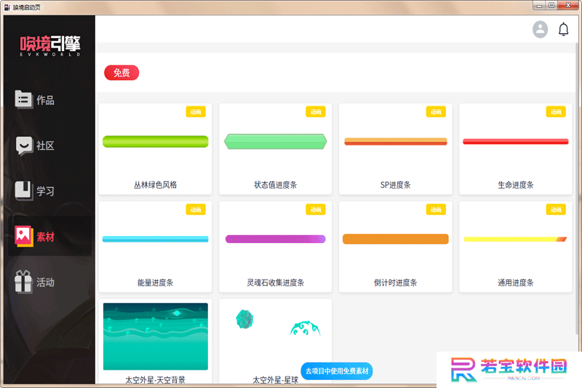Click the 灵魂石收集进度条 title text
The image size is (582, 388).
276,282
